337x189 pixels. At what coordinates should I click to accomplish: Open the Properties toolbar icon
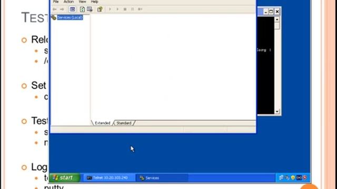pos(100,9)
